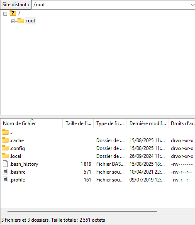The image size is (195, 225).
Task: Sort by Type de fichier column header
Action: [x=110, y=123]
